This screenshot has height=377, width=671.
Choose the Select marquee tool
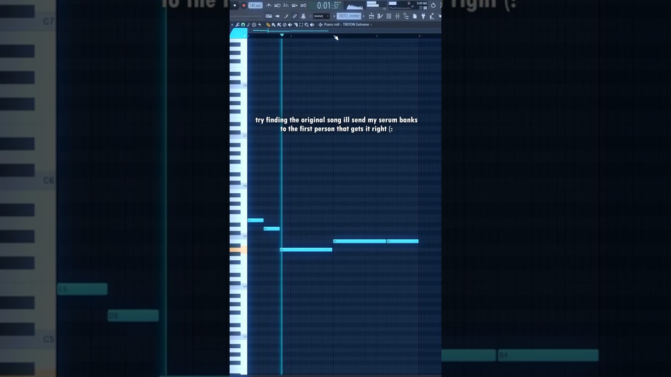[x=301, y=25]
